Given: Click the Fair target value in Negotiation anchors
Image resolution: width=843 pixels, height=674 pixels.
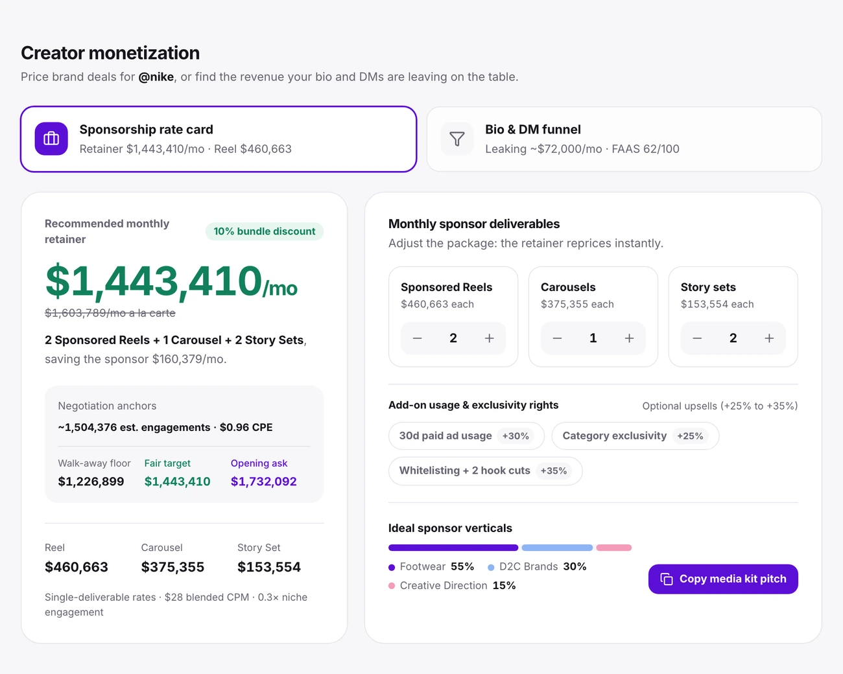Looking at the screenshot, I should click(x=178, y=482).
